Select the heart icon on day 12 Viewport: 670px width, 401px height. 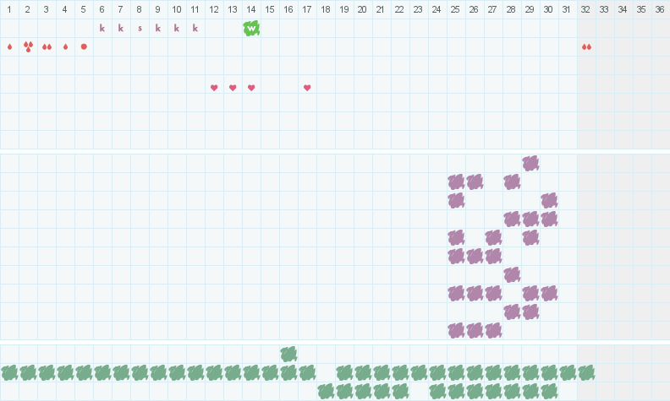pos(214,88)
